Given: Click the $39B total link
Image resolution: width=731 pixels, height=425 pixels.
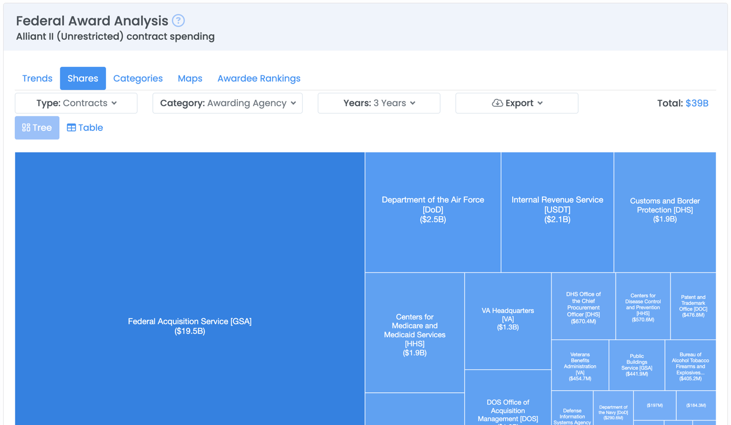Looking at the screenshot, I should 697,103.
